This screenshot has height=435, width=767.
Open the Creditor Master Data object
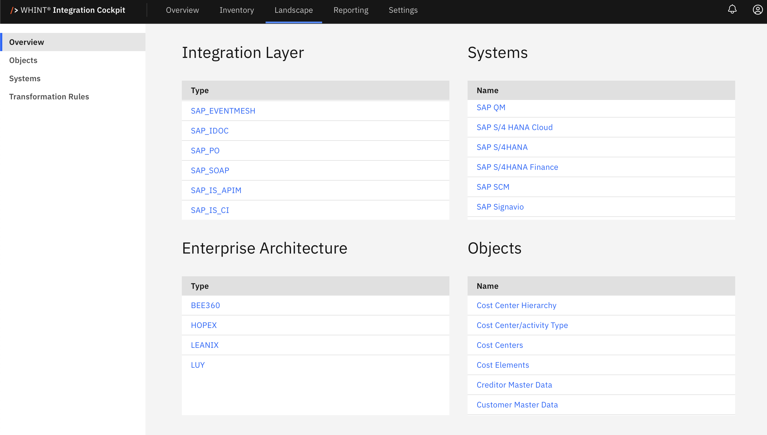click(x=514, y=385)
